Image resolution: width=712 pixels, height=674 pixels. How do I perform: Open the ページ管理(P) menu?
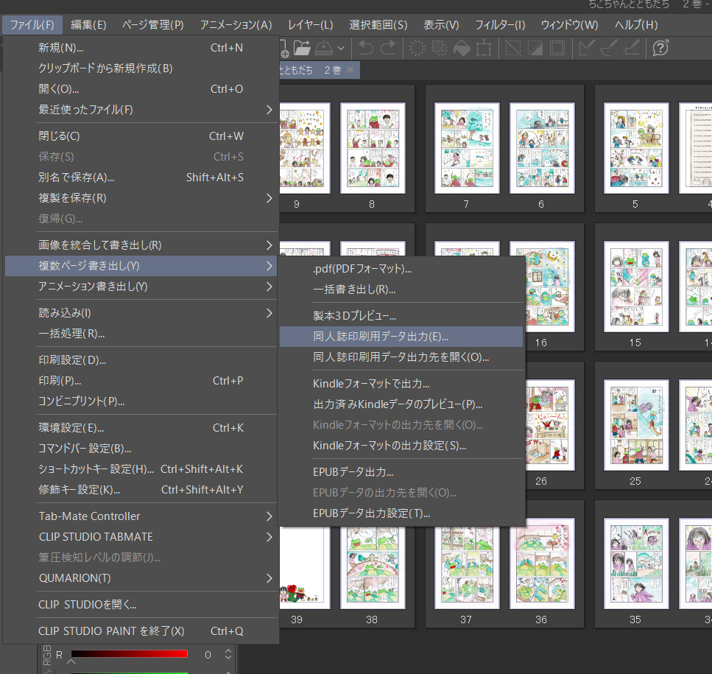(x=153, y=24)
